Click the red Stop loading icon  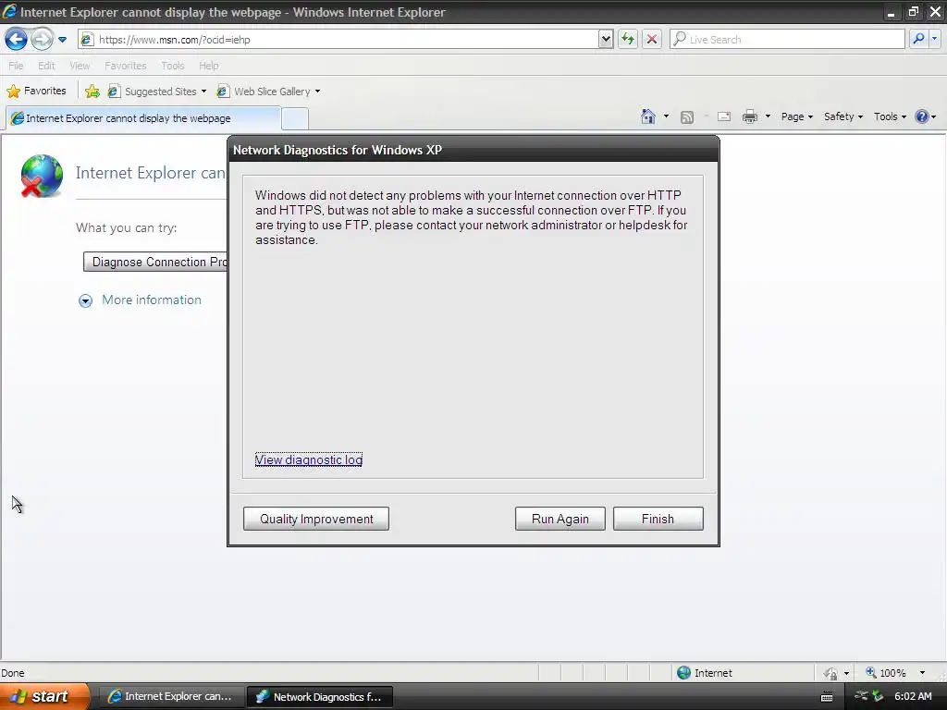652,40
